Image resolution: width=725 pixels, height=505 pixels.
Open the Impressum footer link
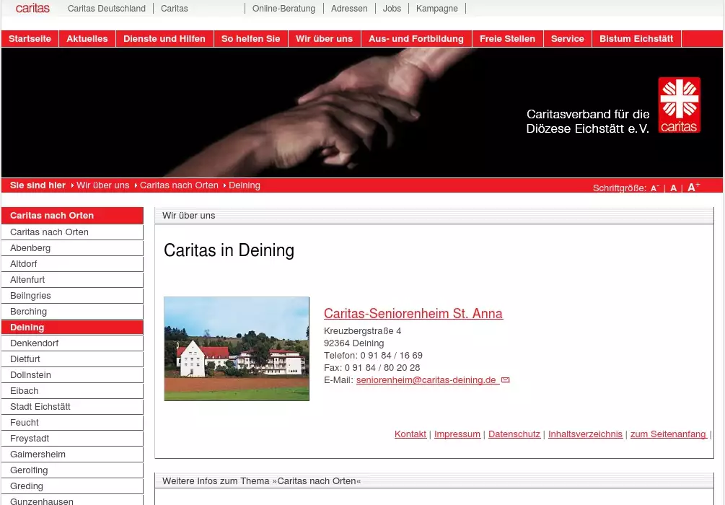(x=457, y=434)
